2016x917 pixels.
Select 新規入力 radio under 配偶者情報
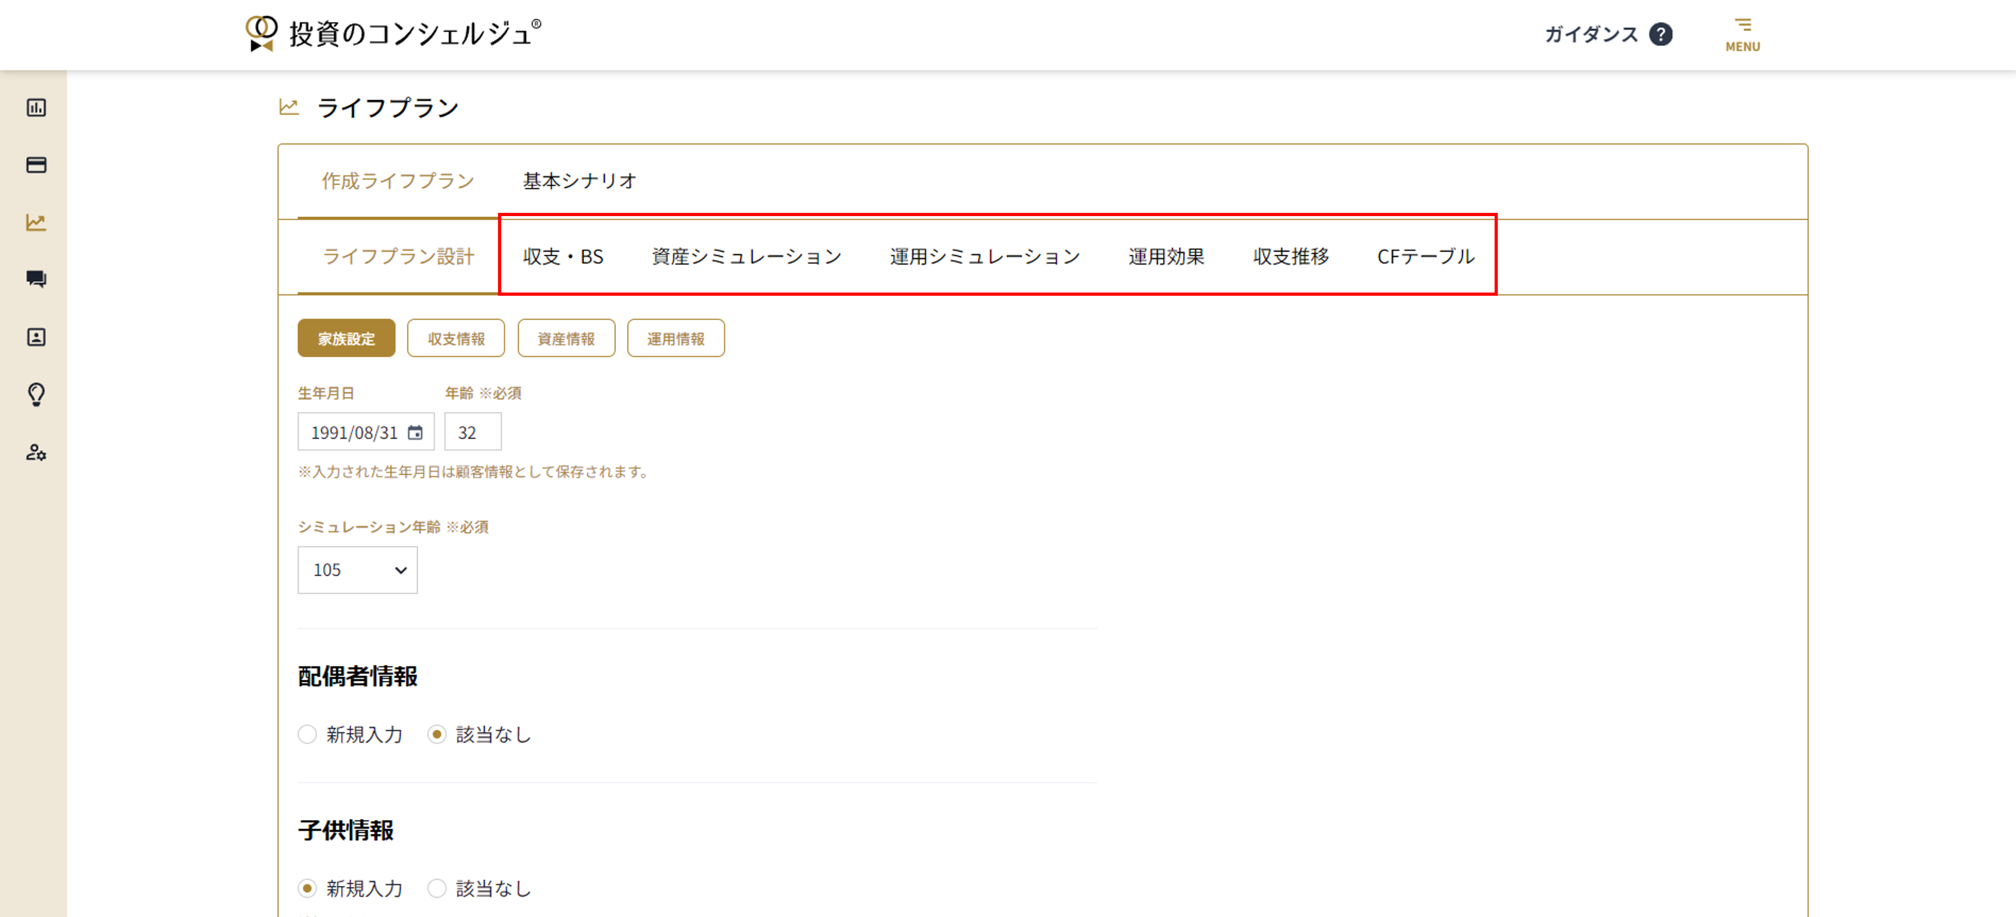[x=307, y=734]
